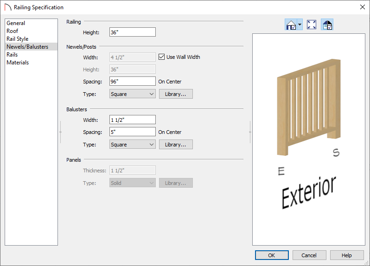Toggle the color preview house icon
This screenshot has width=370, height=266.
[327, 25]
